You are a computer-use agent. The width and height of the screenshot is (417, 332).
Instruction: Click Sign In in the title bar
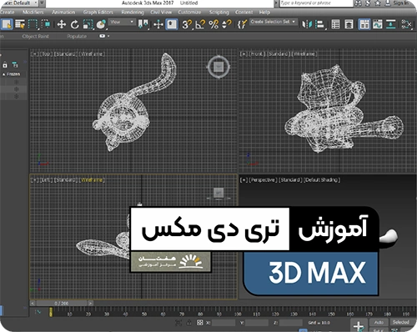[400, 3]
